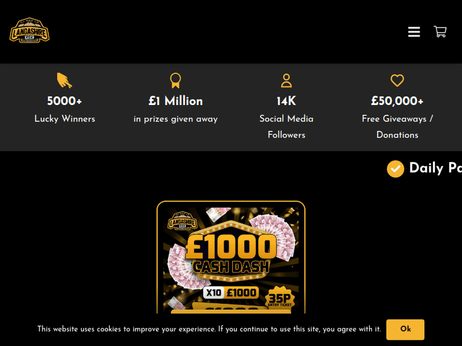Open the hamburger navigation menu

[414, 32]
